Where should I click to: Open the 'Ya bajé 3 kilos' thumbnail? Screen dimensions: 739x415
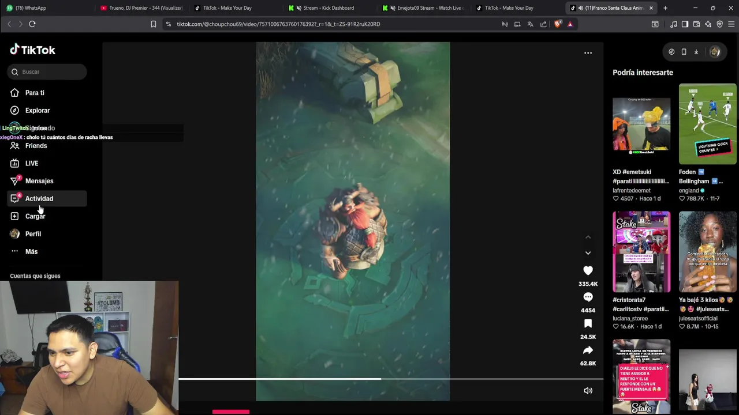708,252
